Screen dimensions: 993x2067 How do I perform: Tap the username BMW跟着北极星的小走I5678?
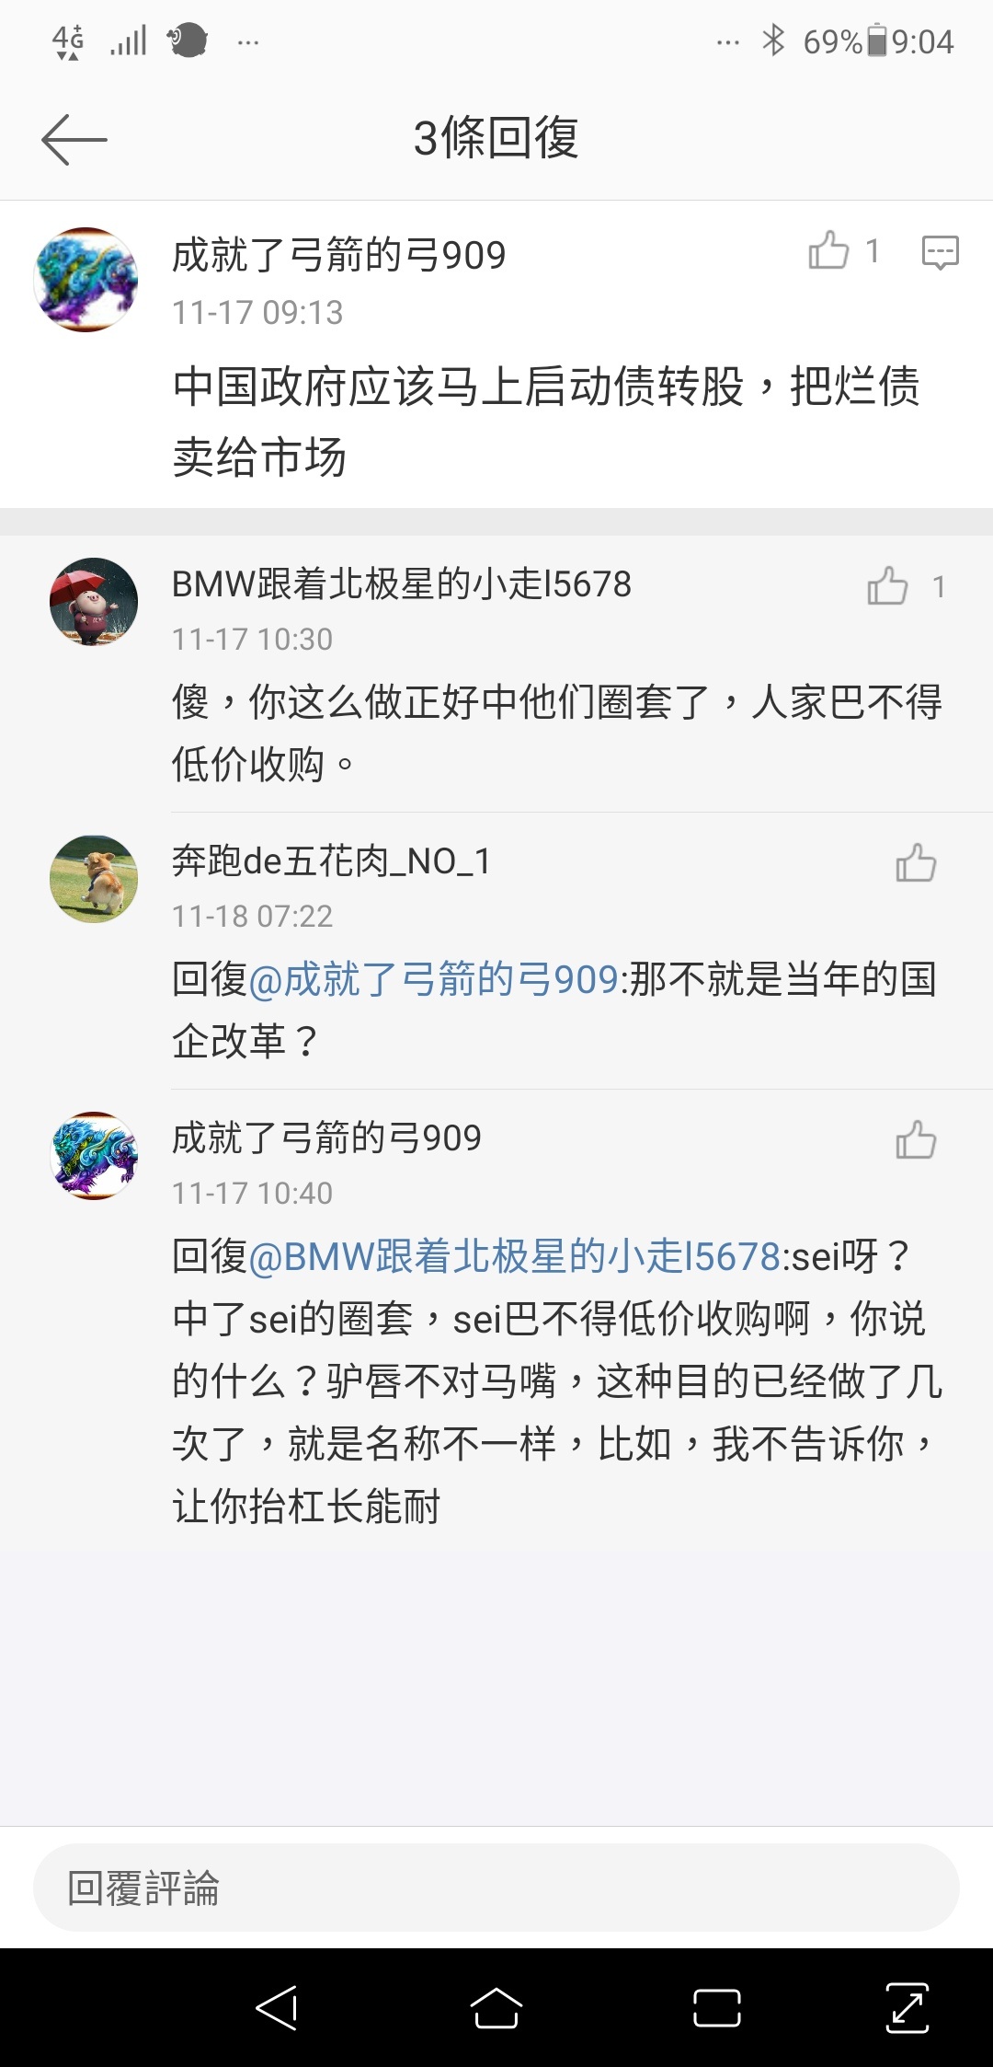402,584
